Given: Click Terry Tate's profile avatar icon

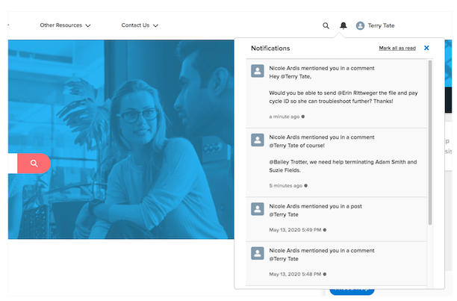Looking at the screenshot, I should (360, 25).
